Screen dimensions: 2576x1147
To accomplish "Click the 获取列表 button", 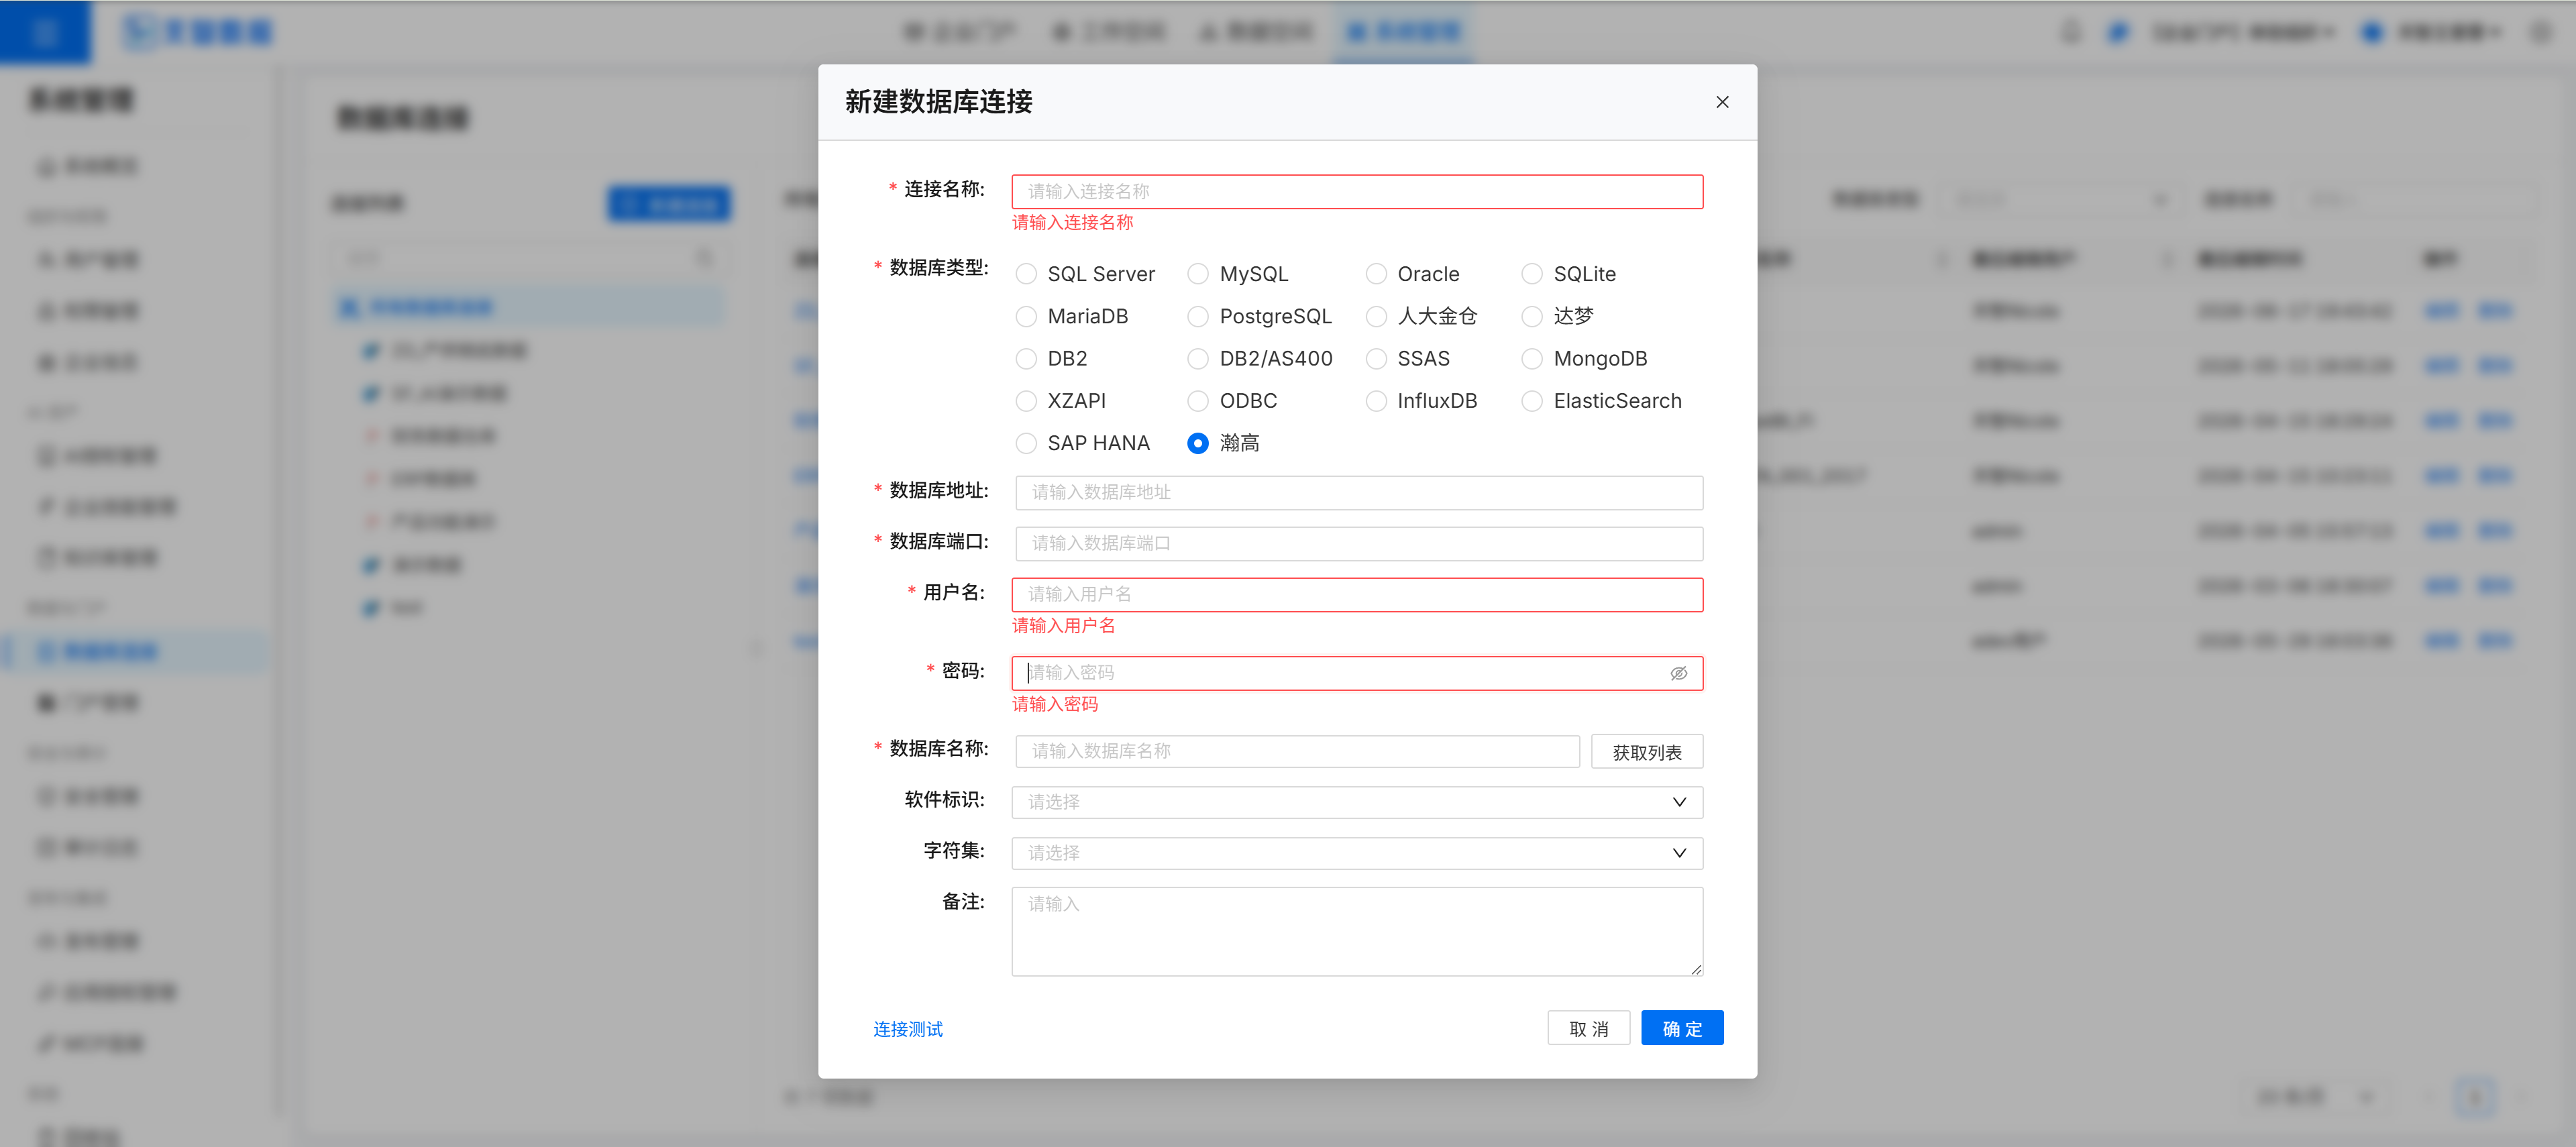I will (1647, 752).
